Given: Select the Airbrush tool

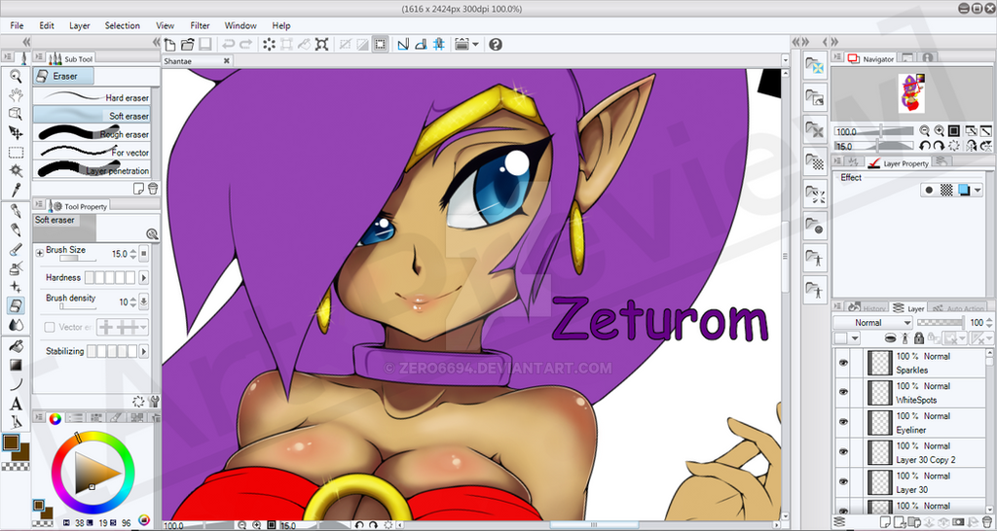Looking at the screenshot, I should pos(16,268).
